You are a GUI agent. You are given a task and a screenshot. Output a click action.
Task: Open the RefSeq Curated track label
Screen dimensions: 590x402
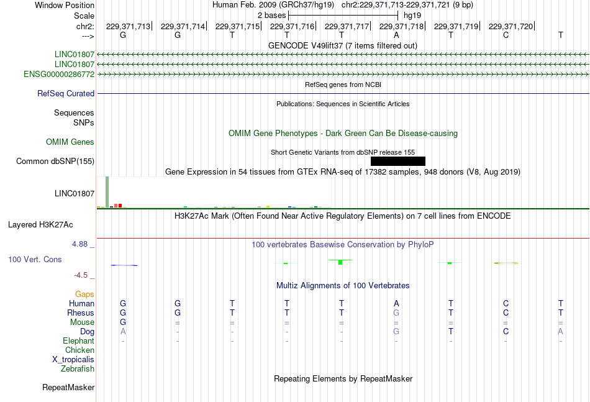pos(66,93)
